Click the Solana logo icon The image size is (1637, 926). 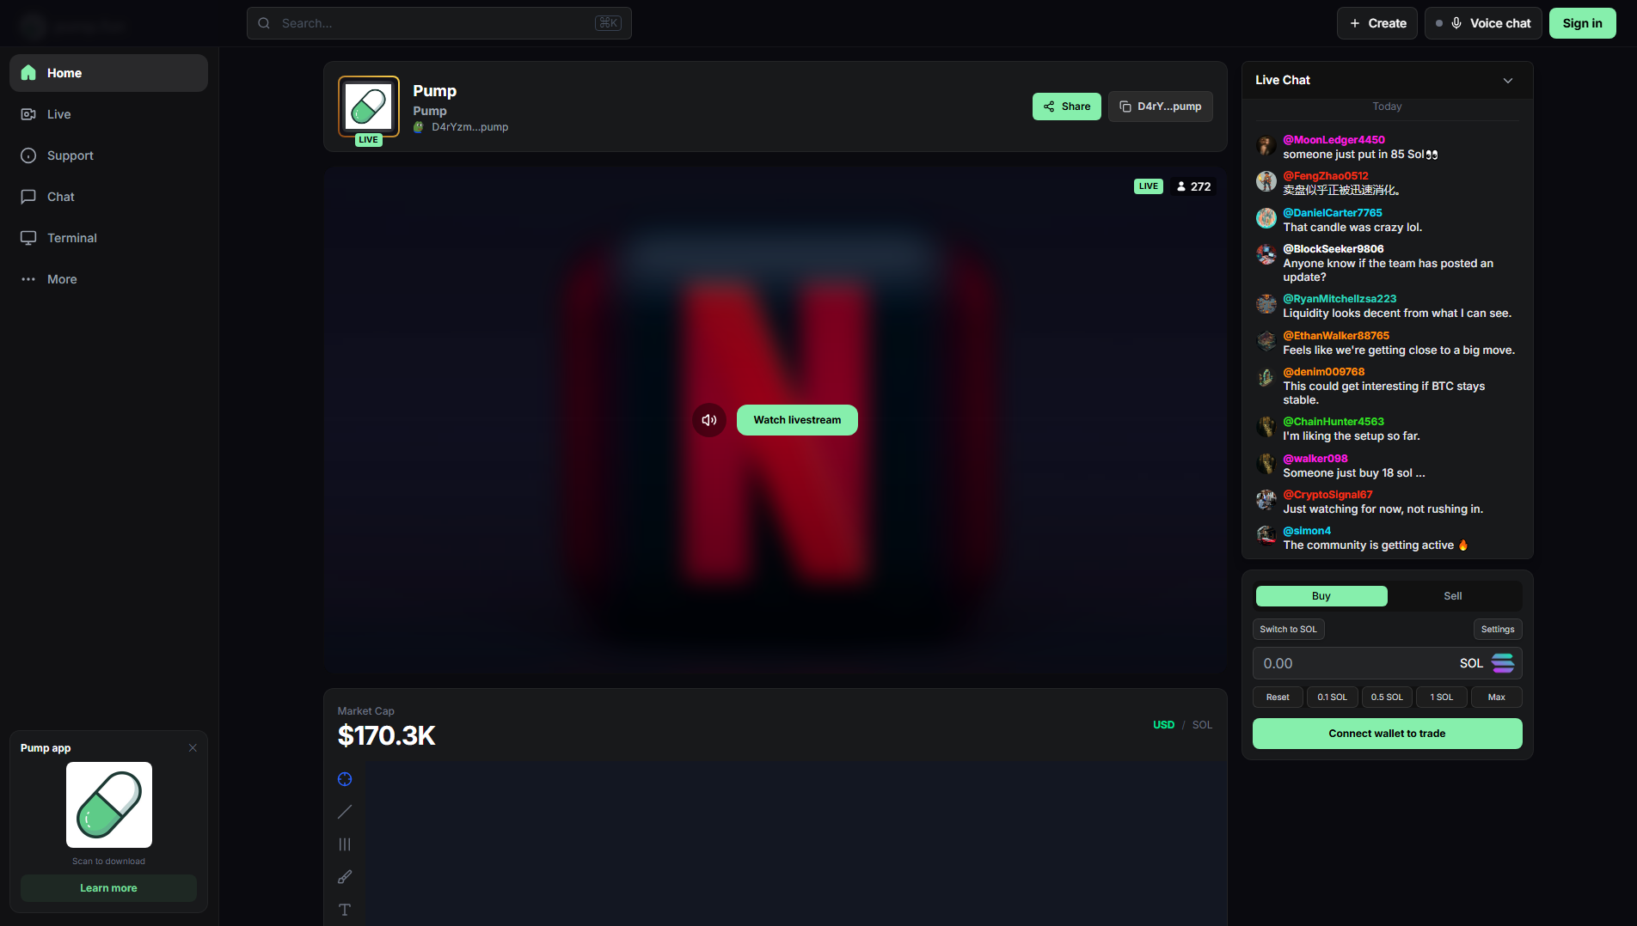(x=1502, y=663)
